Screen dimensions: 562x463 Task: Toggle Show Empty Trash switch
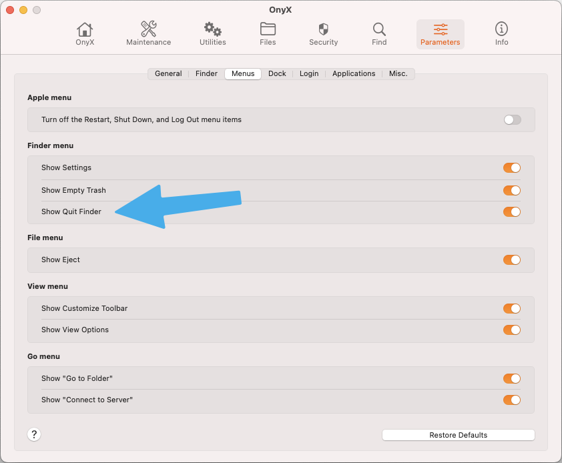(512, 190)
